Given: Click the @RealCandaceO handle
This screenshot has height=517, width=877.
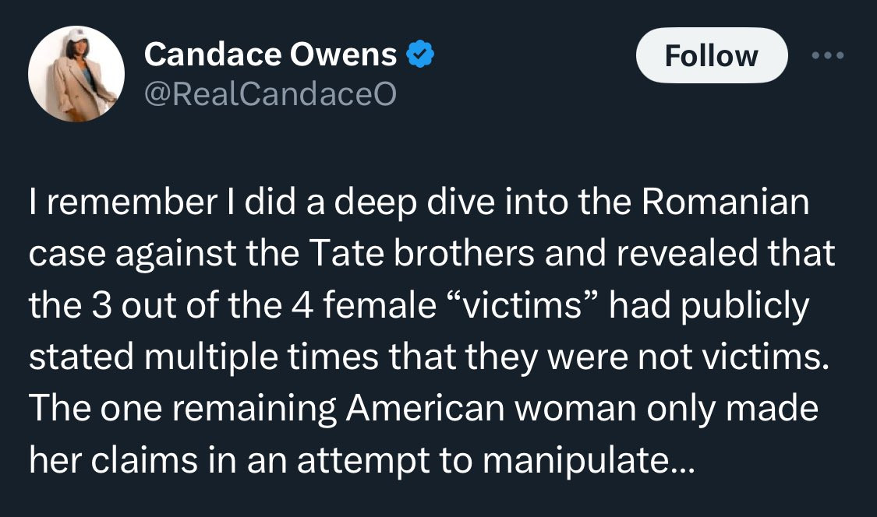Looking at the screenshot, I should pyautogui.click(x=270, y=94).
